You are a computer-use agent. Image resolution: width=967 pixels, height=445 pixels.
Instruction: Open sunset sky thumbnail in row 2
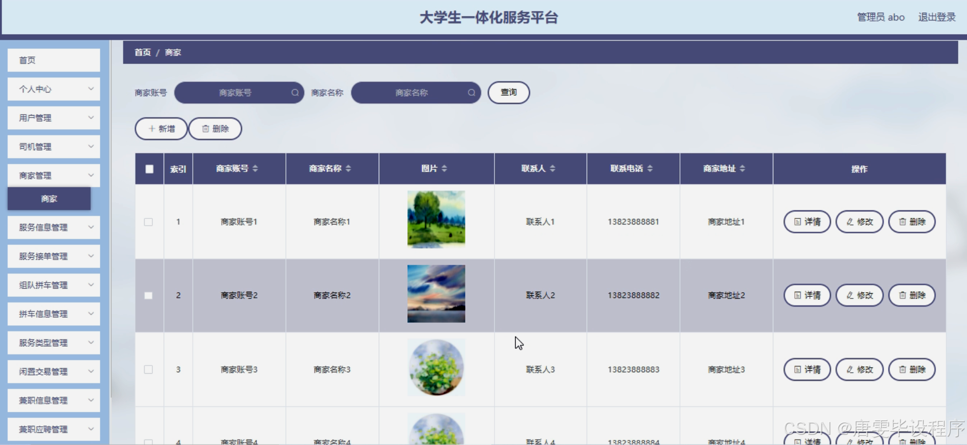pyautogui.click(x=436, y=294)
